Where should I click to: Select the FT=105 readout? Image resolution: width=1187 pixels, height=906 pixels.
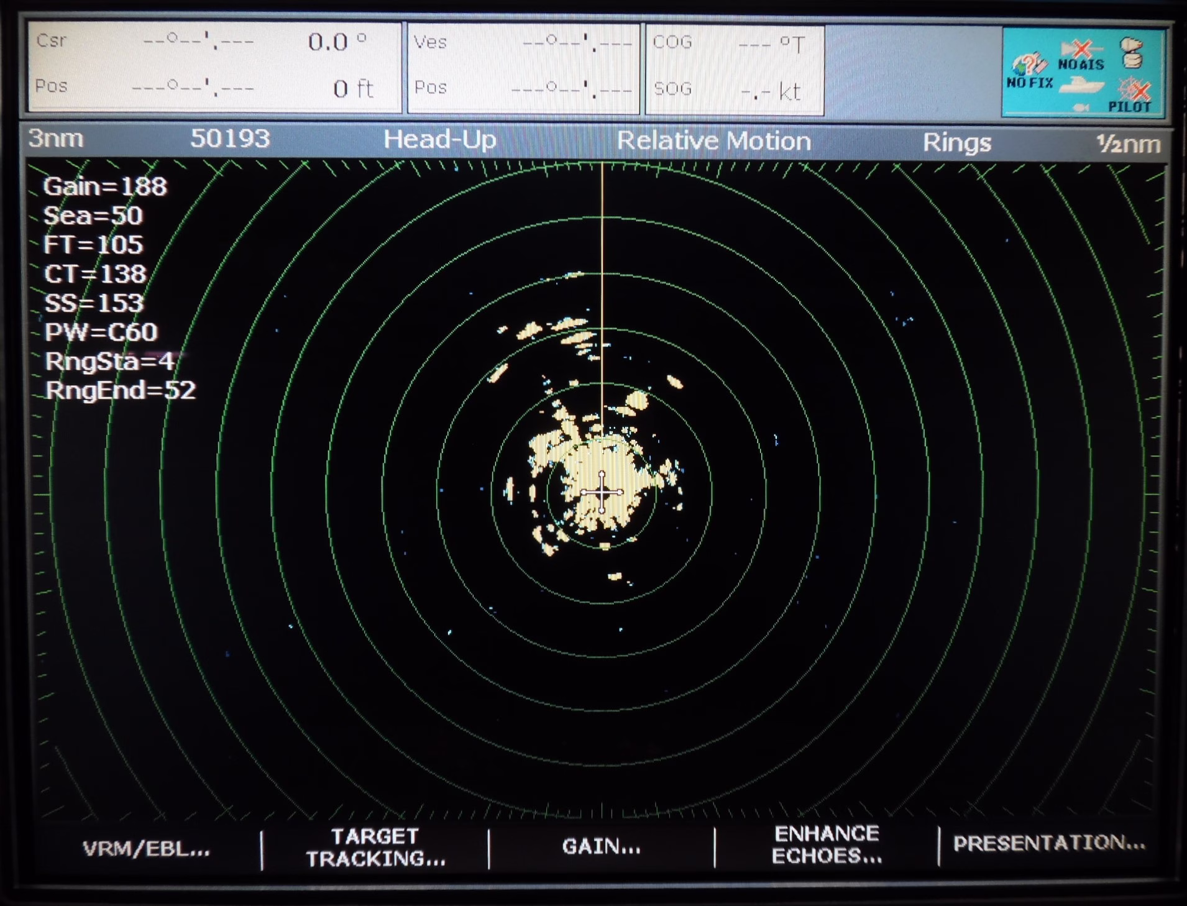point(93,245)
